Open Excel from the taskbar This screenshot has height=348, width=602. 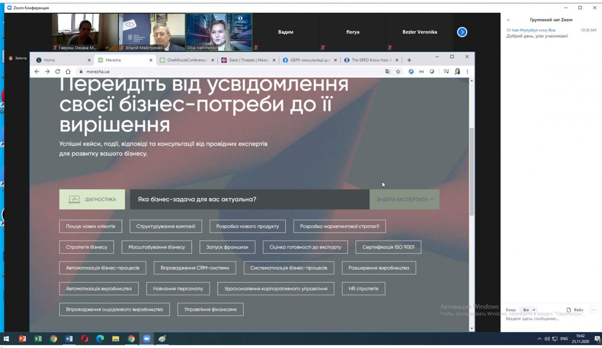click(38, 339)
